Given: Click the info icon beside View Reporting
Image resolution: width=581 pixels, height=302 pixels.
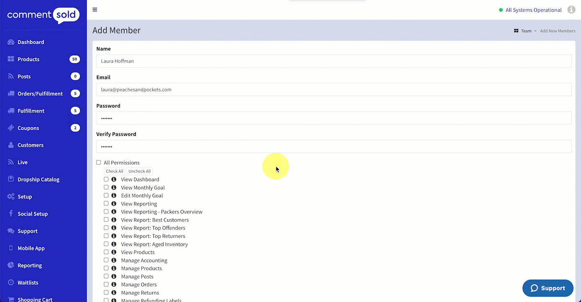Looking at the screenshot, I should point(114,204).
